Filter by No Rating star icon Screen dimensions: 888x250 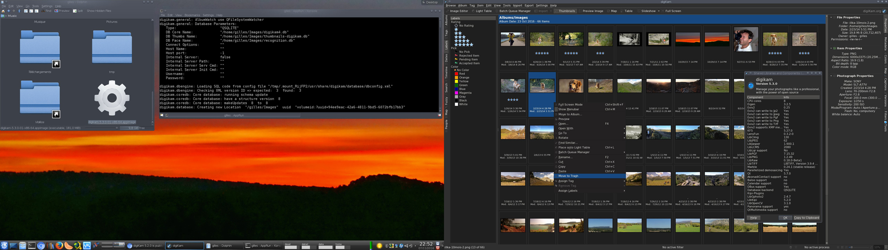pos(456,26)
